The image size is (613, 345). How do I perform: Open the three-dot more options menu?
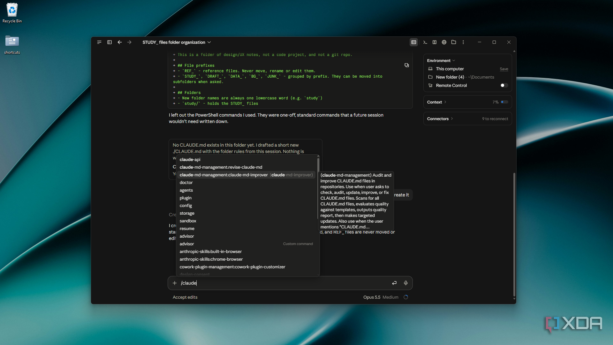(463, 42)
